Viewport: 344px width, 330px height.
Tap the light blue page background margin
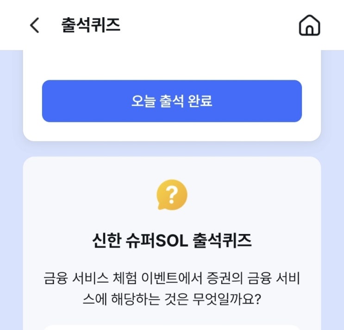[10, 185]
